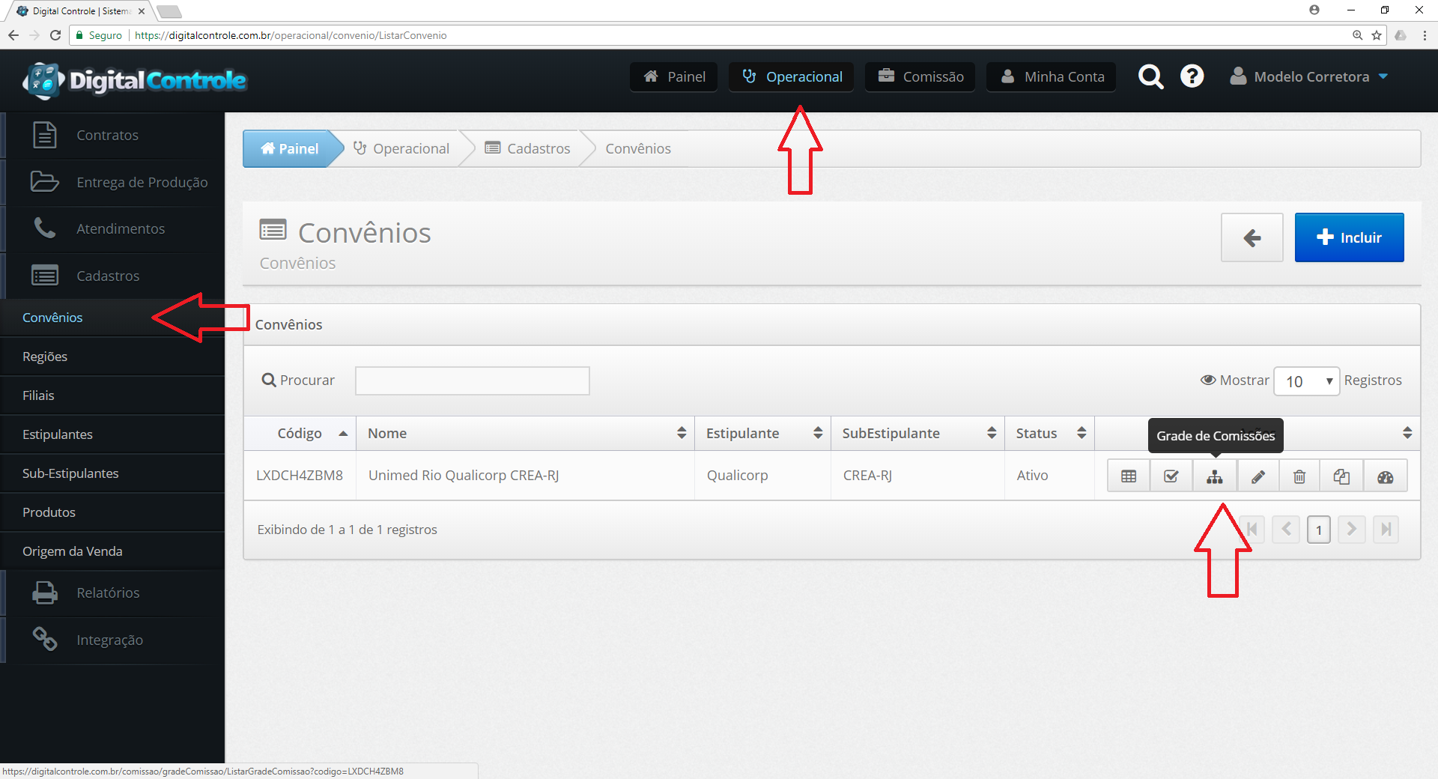Focus the Procurar search field
This screenshot has height=779, width=1438.
473,381
